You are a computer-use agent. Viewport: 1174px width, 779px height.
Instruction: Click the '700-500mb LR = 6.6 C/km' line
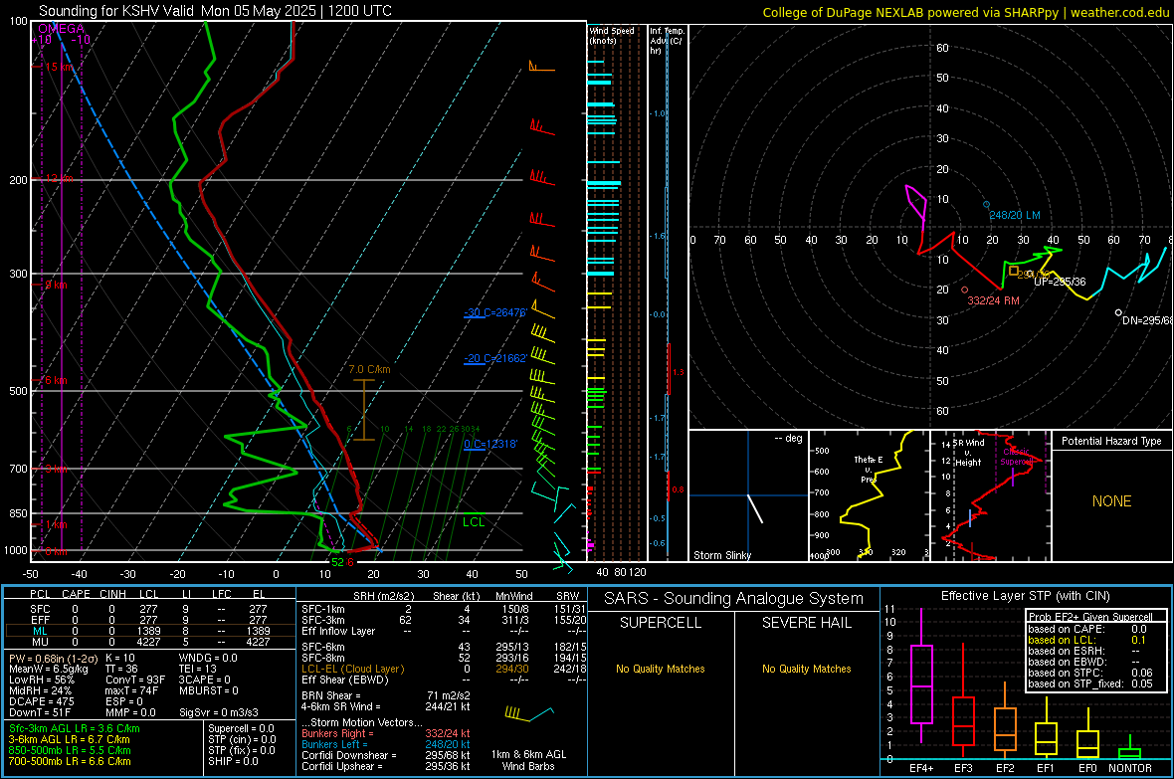[70, 761]
